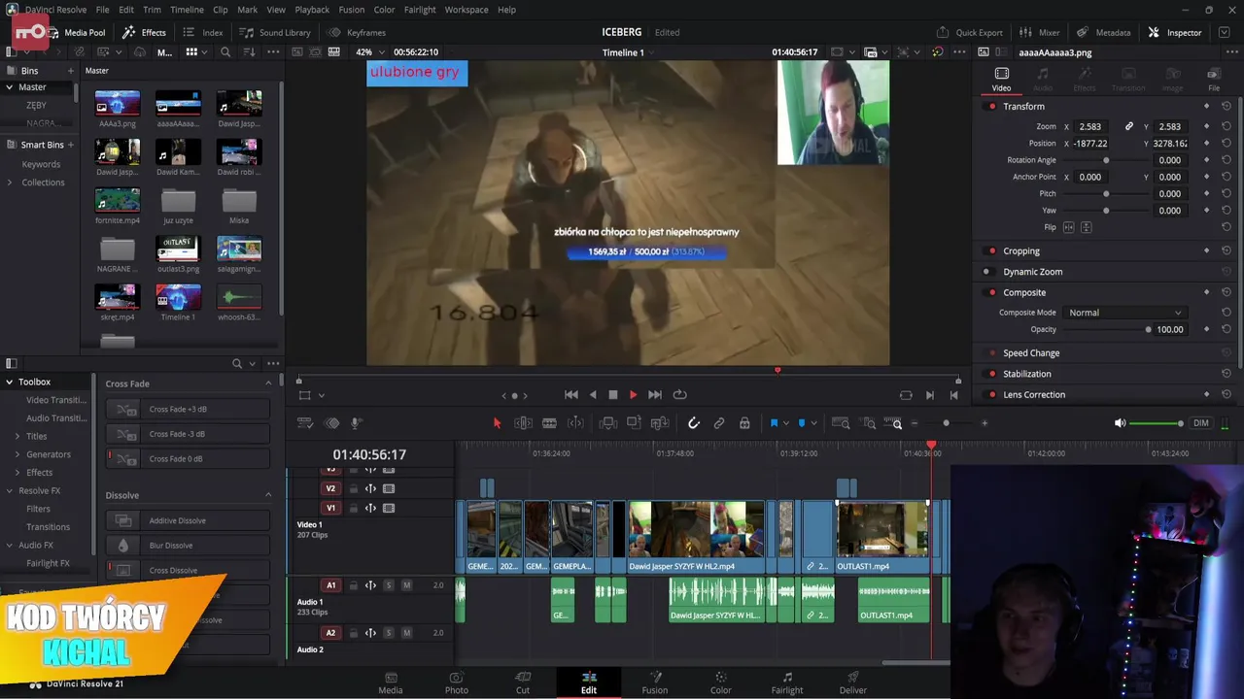Screen dimensions: 1244x699
Task: Click the Full Extent Zoom icon
Action: pyautogui.click(x=841, y=423)
